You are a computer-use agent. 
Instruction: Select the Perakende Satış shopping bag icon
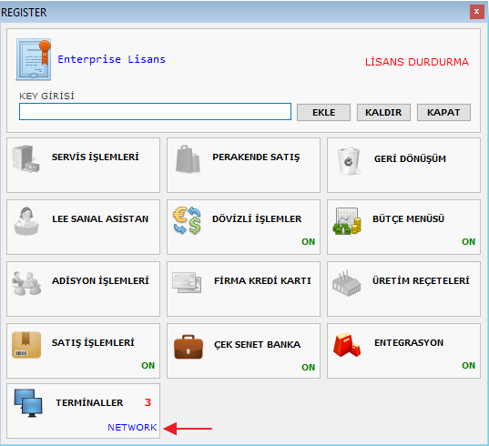tap(188, 159)
